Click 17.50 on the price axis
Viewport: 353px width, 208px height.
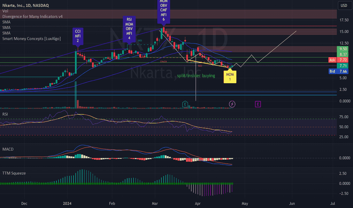pos(344,20)
